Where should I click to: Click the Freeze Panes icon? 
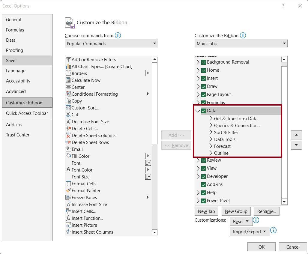(68, 197)
